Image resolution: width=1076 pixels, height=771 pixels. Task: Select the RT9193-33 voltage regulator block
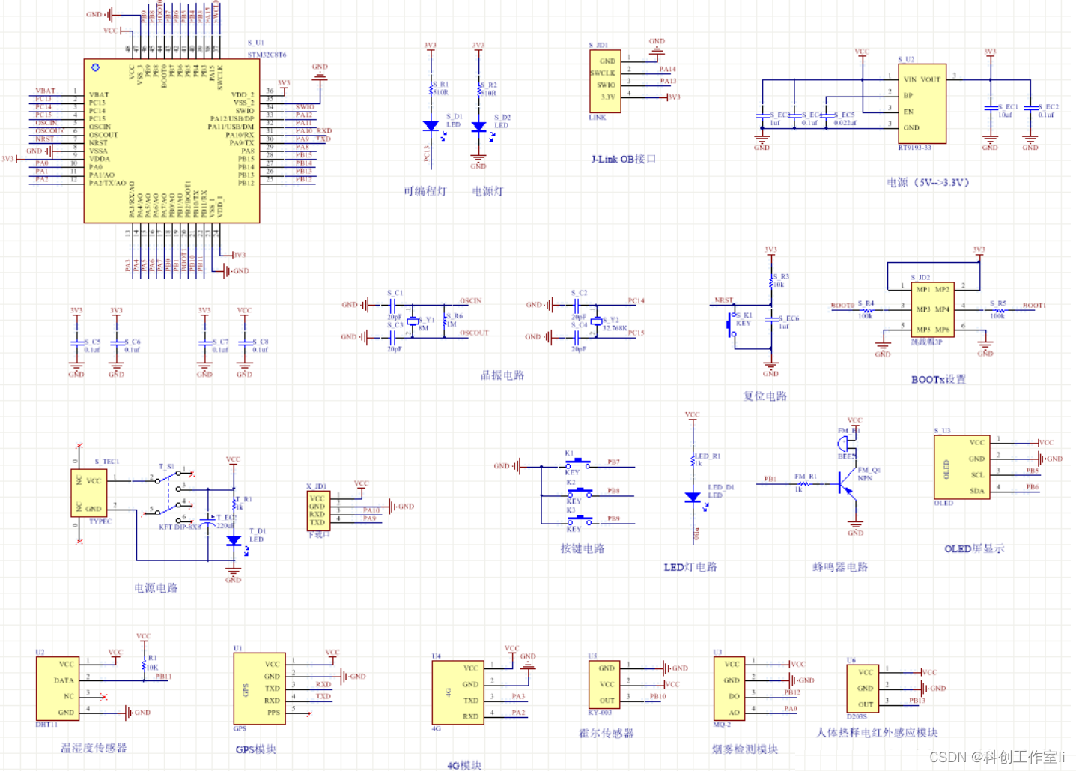922,103
